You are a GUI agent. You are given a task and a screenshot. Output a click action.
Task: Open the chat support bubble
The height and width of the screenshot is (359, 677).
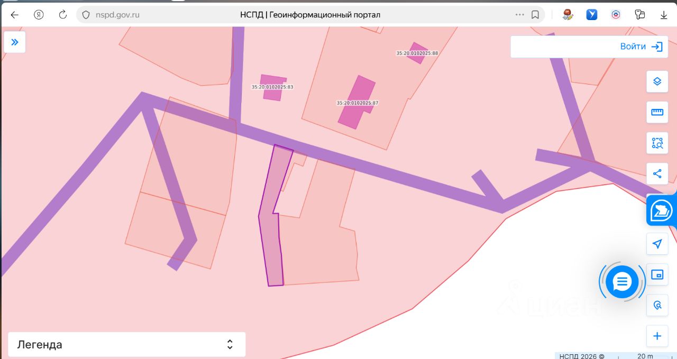pos(622,282)
